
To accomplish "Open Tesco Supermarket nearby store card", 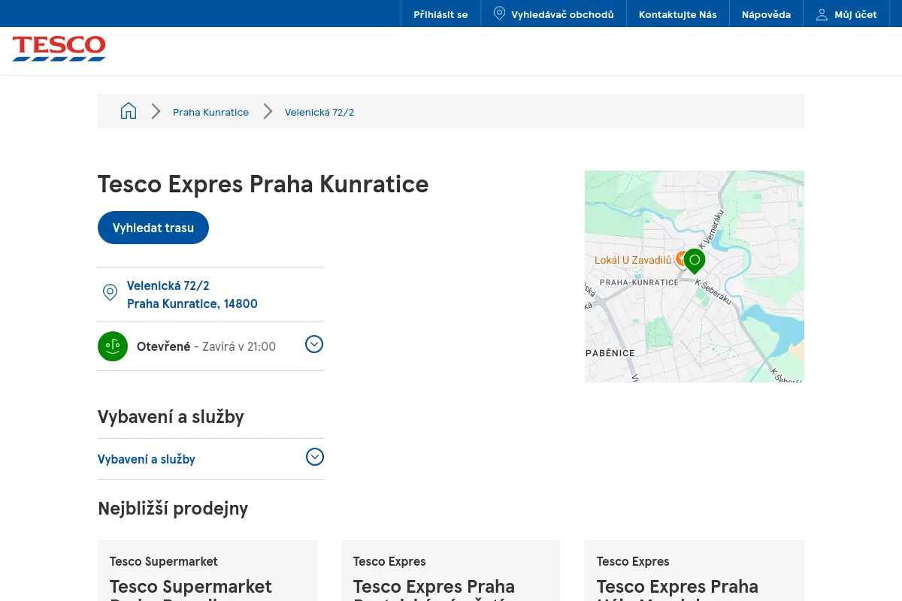I will [x=207, y=571].
